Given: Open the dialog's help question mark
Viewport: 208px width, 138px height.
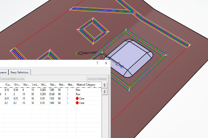Looking at the screenshot, I should point(97,63).
